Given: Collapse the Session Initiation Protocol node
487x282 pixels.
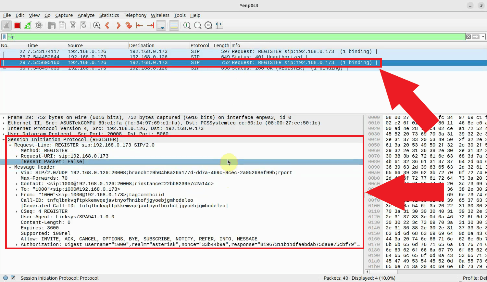Looking at the screenshot, I should click(4, 140).
